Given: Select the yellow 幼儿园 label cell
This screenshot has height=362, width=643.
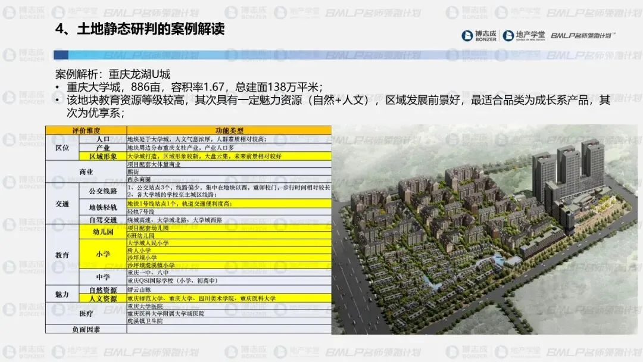Looking at the screenshot, I should click(x=103, y=232).
